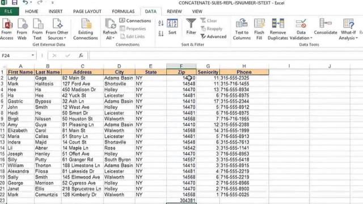Reapply the filter
363x204 pixels.
(212, 29)
